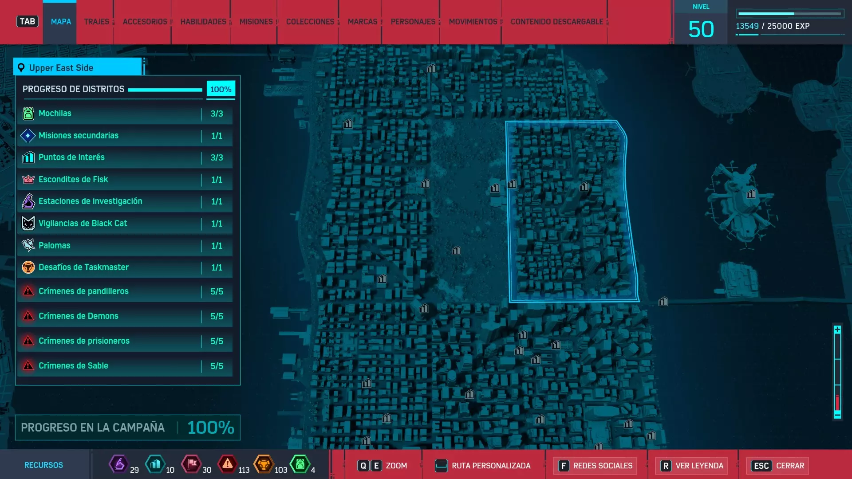Select the Puntos de interés row
Viewport: 852px width, 479px height.
[124, 157]
